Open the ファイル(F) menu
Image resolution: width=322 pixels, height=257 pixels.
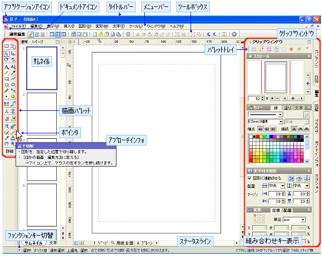point(18,26)
